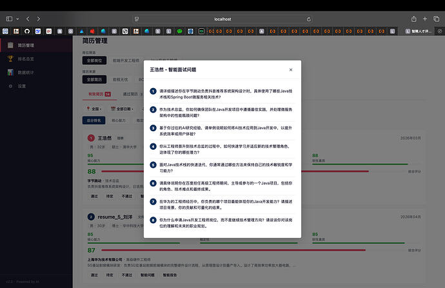Toggle the Safari sidebar button
This screenshot has height=288, width=445.
coord(10,19)
